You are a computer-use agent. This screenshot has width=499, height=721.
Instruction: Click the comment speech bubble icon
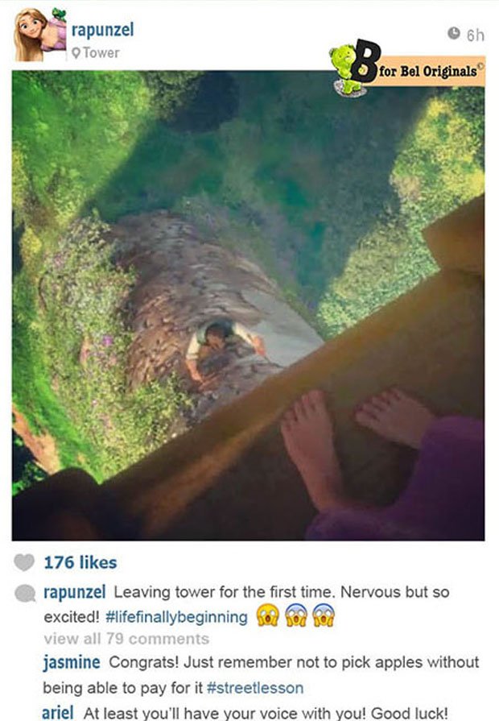pos(25,594)
